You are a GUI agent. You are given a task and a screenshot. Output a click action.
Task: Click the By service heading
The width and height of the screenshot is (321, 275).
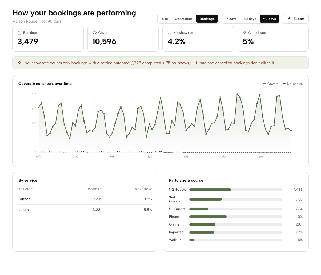tap(28, 180)
